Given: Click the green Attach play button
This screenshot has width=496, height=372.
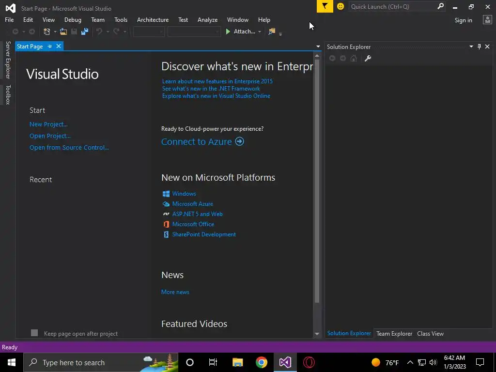Looking at the screenshot, I should pos(228,31).
